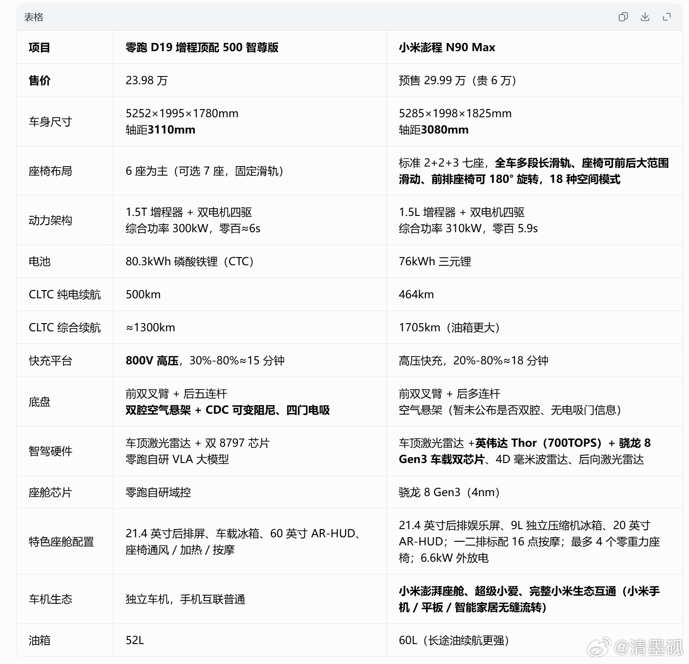The width and height of the screenshot is (689, 664).
Task: Click the 电池 row label
Action: point(39,262)
